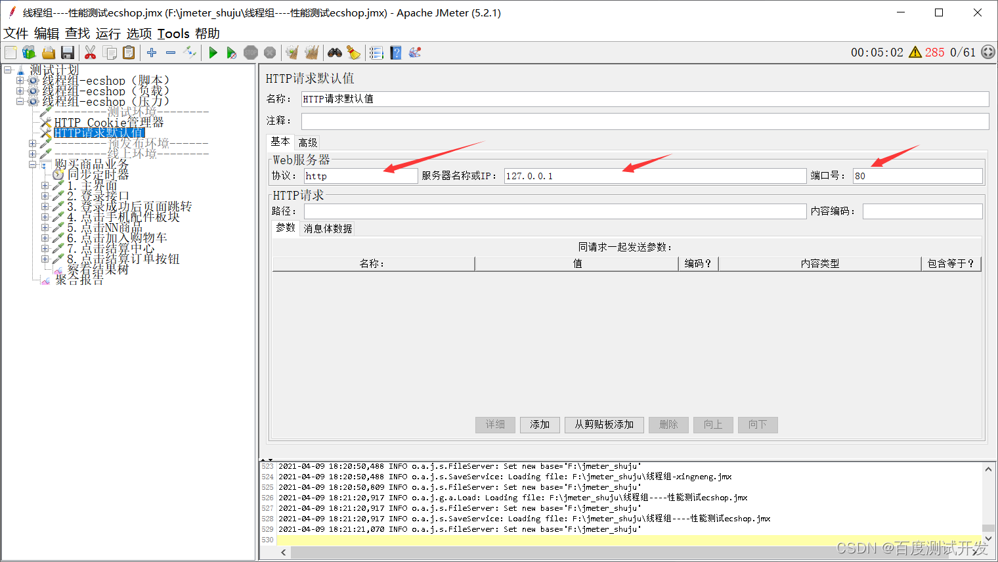Expand 线程组-ecshop(脚本) thread group
This screenshot has height=562, width=998.
point(20,80)
